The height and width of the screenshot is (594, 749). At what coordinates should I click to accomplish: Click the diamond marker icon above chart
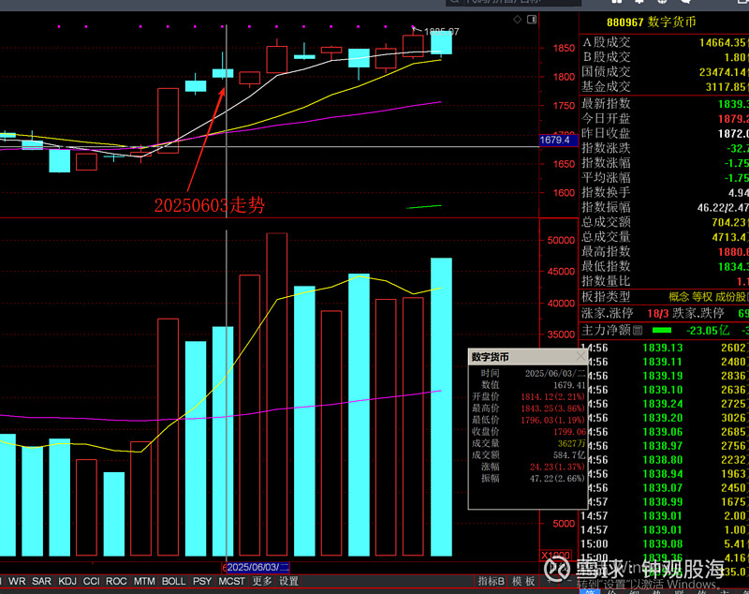(518, 19)
